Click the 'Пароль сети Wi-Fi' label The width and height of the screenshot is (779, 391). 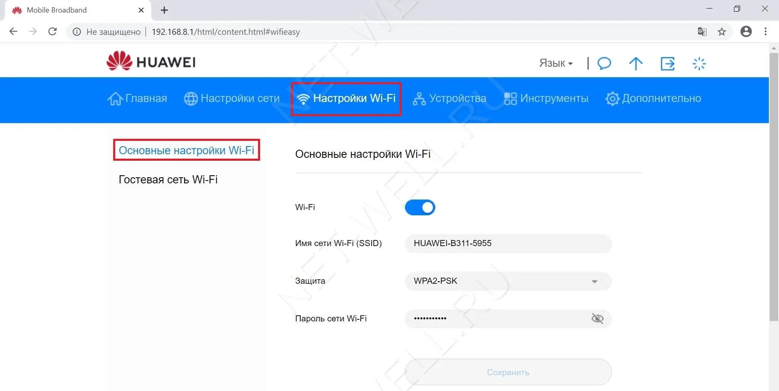[331, 319]
